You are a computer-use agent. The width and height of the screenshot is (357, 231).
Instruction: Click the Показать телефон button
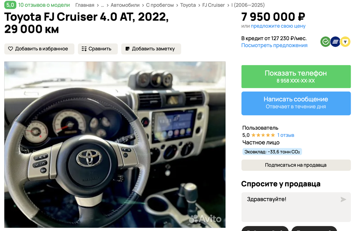[x=296, y=77]
